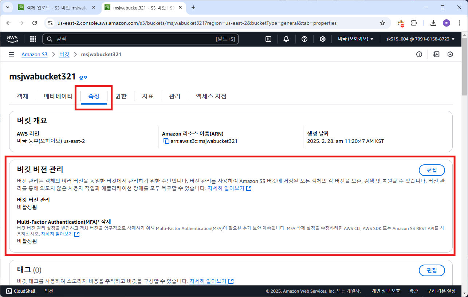Viewport: 468px width, 297px height.
Task: Open the account menu sk315_004
Action: [421, 39]
